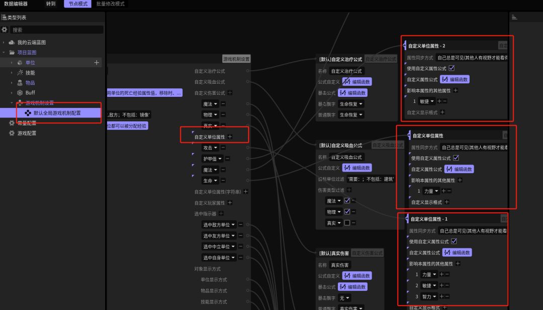This screenshot has height=310, width=543.
Task: Open the 智力 dropdown in 自定义单位属性 - 1
Action: pyautogui.click(x=429, y=296)
